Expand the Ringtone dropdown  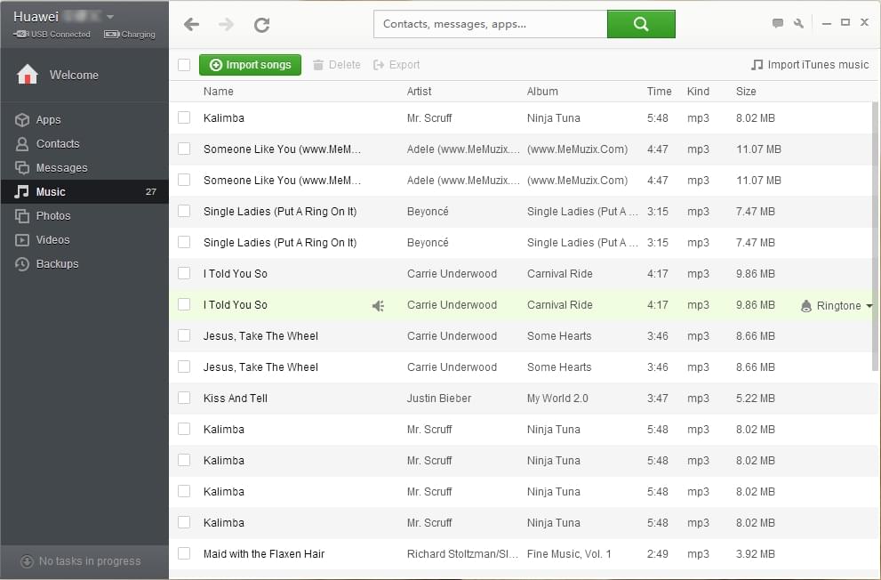point(868,306)
